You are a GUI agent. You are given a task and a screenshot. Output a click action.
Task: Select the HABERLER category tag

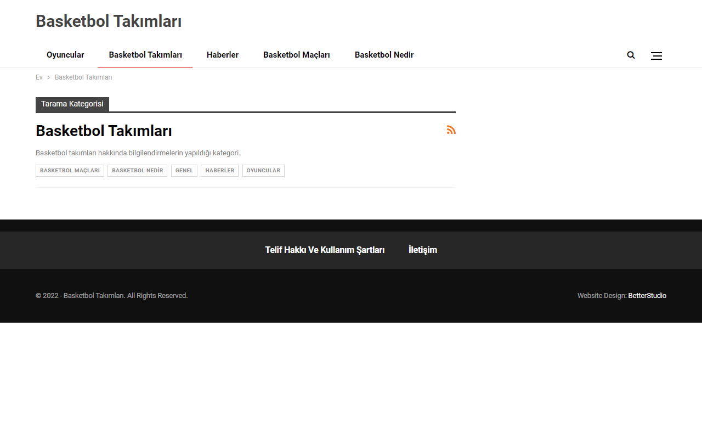[x=219, y=171]
